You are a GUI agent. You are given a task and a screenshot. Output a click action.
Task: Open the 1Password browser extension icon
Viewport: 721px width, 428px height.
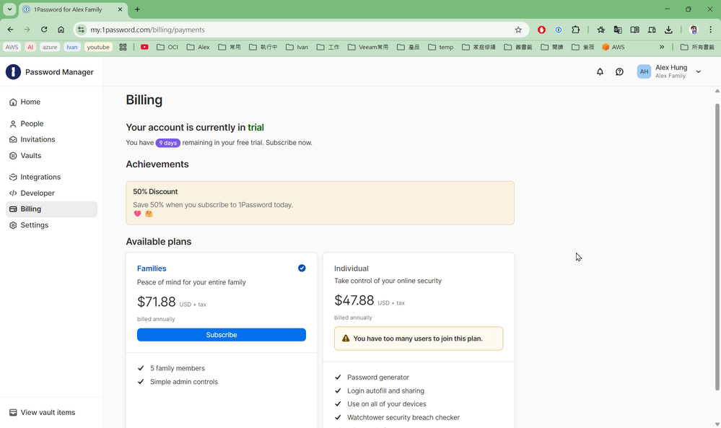[x=559, y=30]
